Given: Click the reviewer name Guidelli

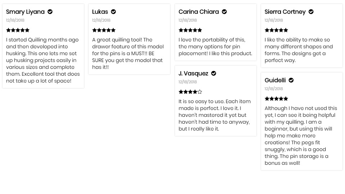Looking at the screenshot, I should point(275,80).
